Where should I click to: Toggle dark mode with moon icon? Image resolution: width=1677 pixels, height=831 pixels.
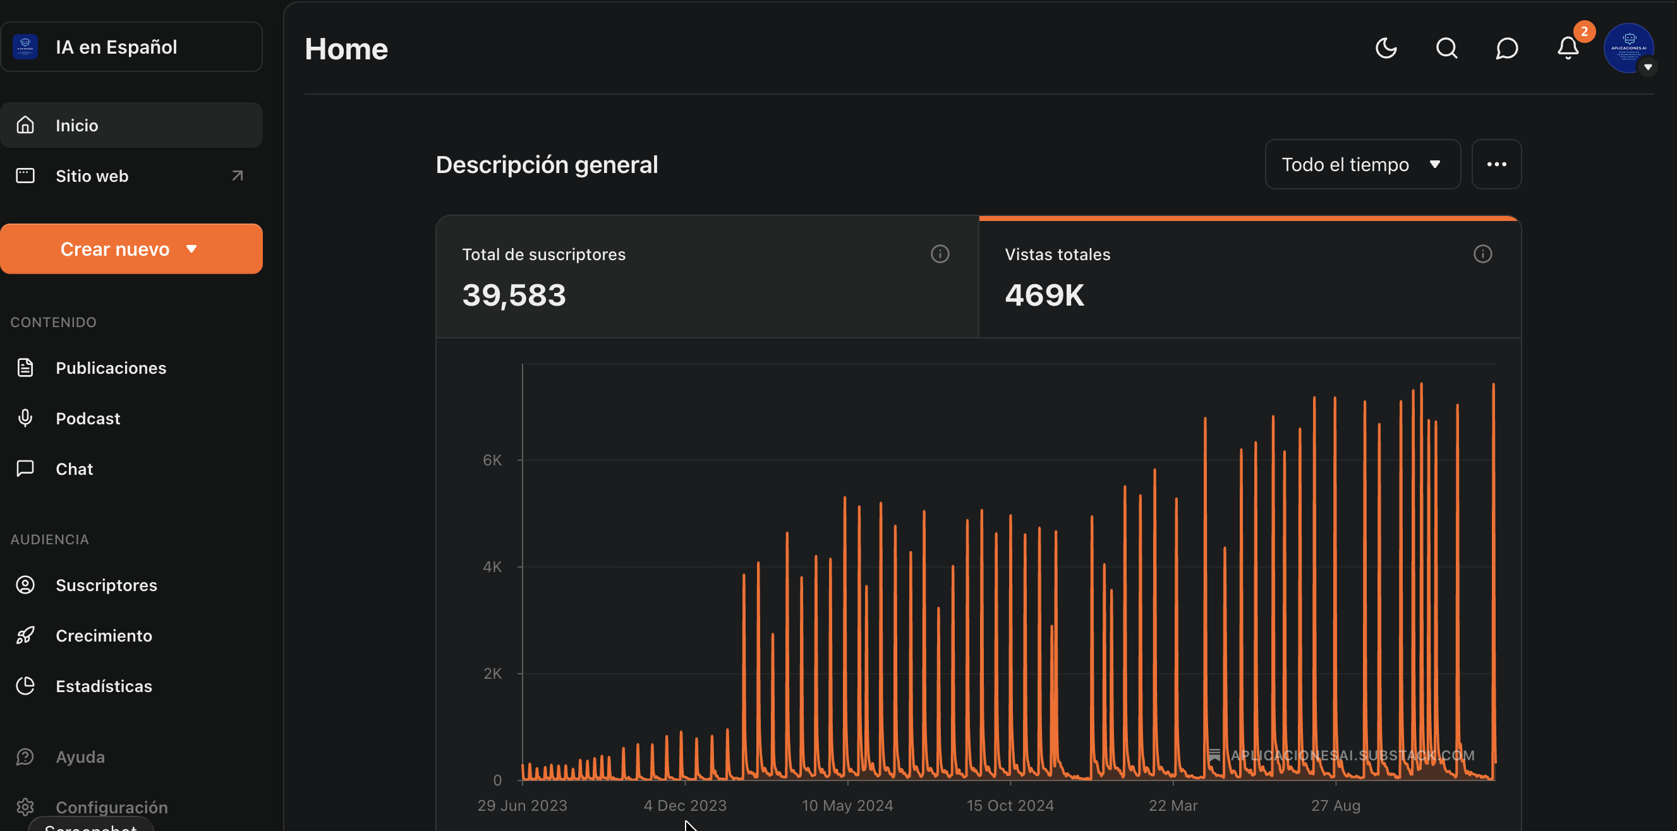tap(1386, 48)
